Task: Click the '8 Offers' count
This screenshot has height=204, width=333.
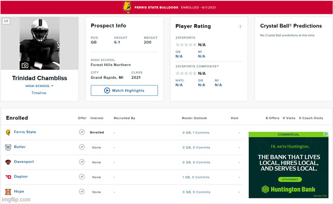Action: tap(273, 118)
